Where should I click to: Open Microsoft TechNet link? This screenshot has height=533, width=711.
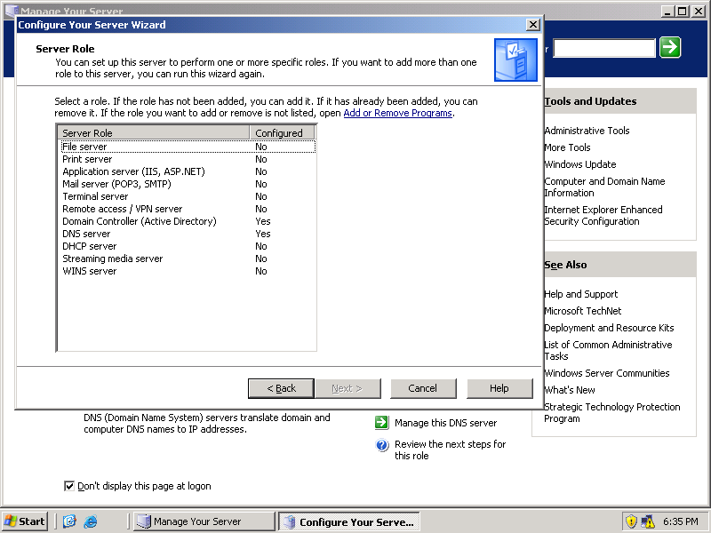(x=583, y=311)
